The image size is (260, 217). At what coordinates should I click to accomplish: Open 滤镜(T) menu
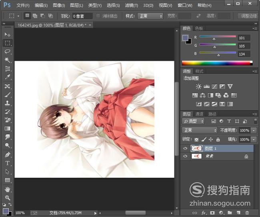[x=132, y=6]
